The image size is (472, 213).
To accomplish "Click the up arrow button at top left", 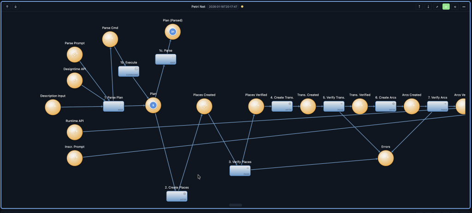I will 7,6.
